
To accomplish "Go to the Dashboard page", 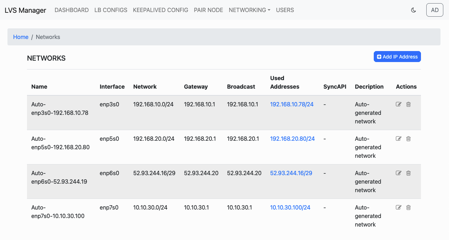I will pyautogui.click(x=72, y=10).
